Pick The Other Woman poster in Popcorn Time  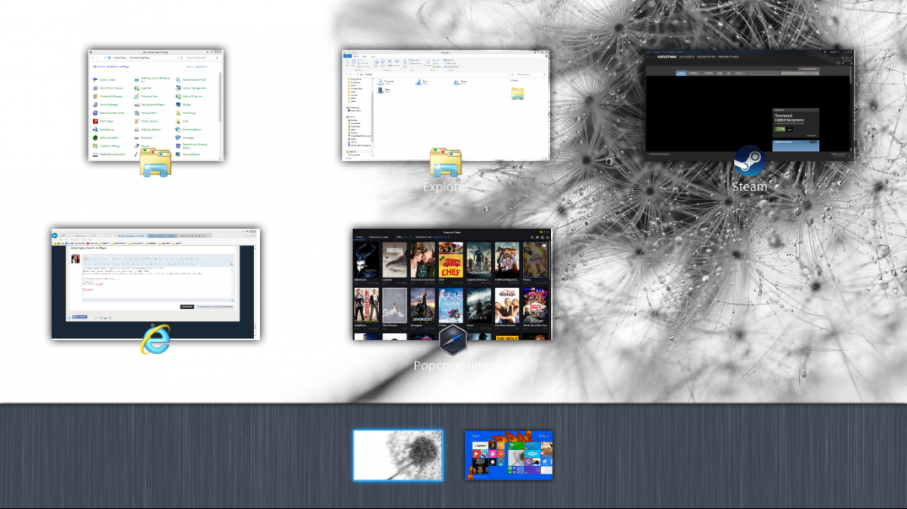coord(506,305)
